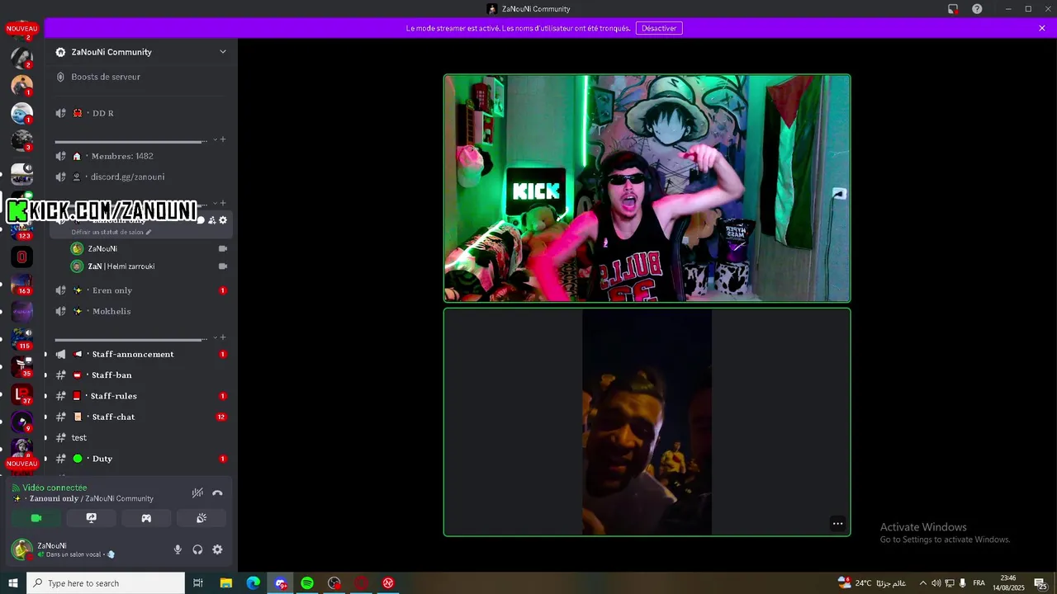Open the Windows Start menu

pyautogui.click(x=13, y=583)
